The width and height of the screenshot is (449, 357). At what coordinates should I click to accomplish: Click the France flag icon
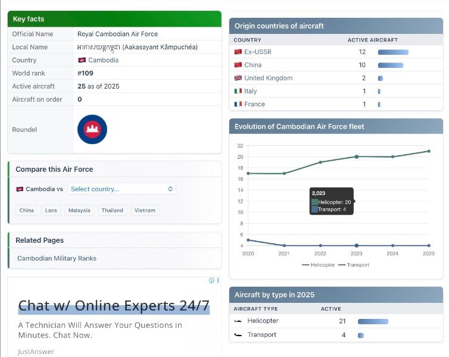(238, 104)
